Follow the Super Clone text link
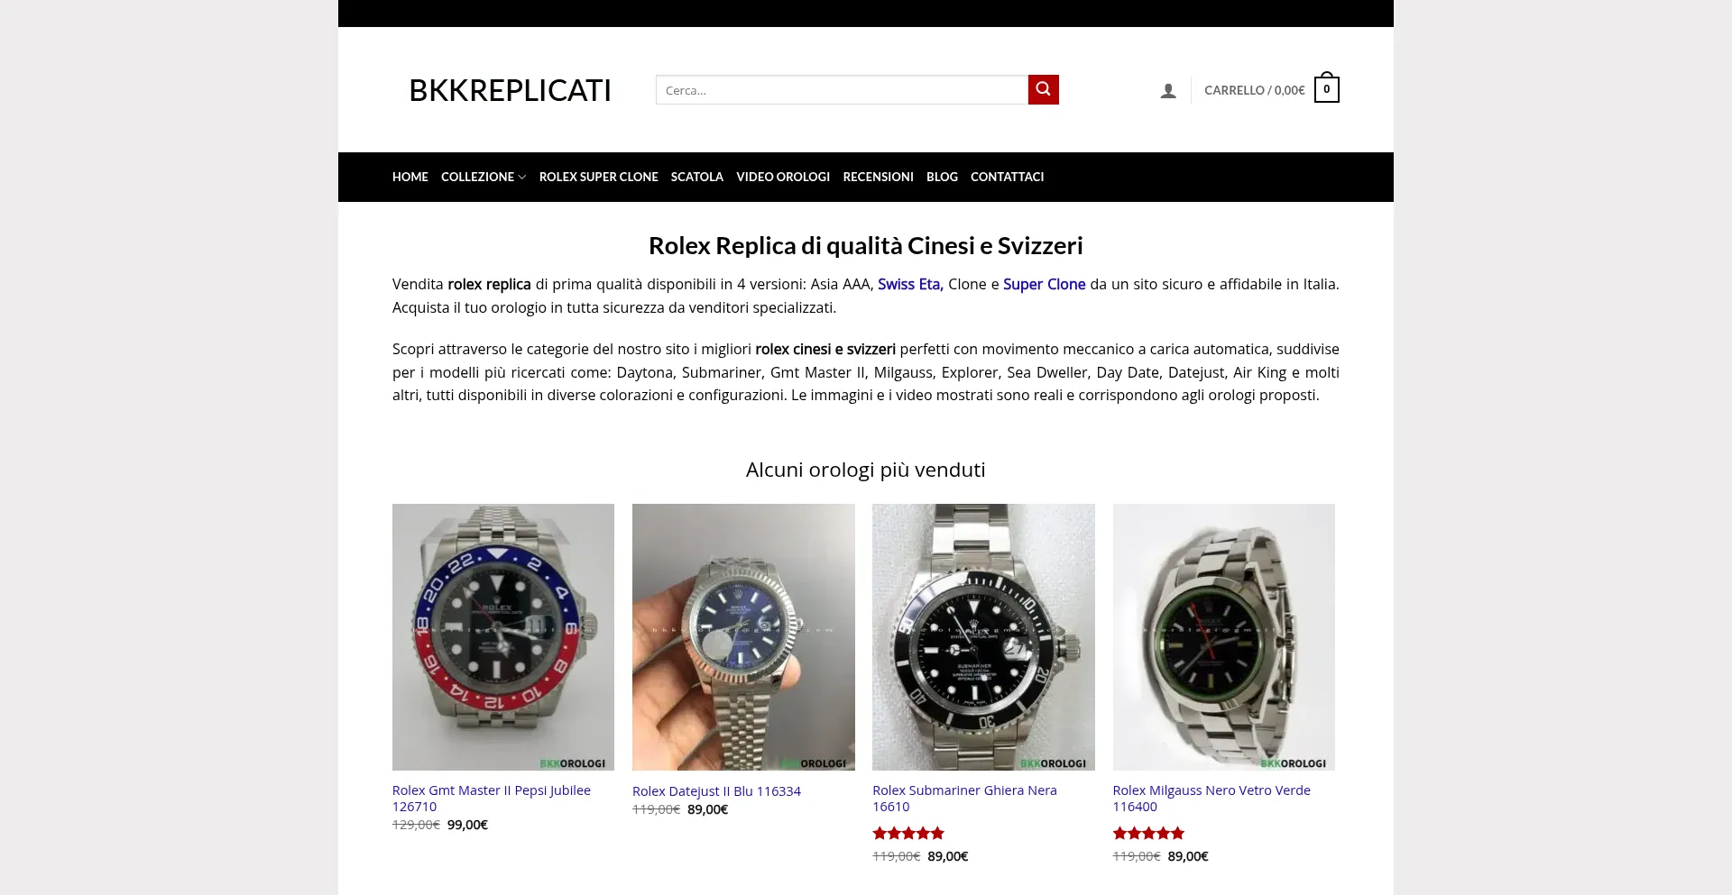This screenshot has width=1732, height=895. (1044, 284)
